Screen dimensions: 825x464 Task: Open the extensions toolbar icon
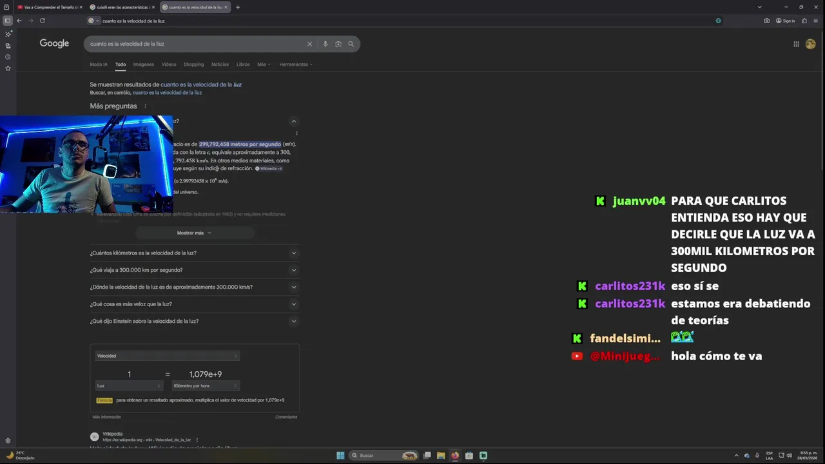[x=804, y=21]
